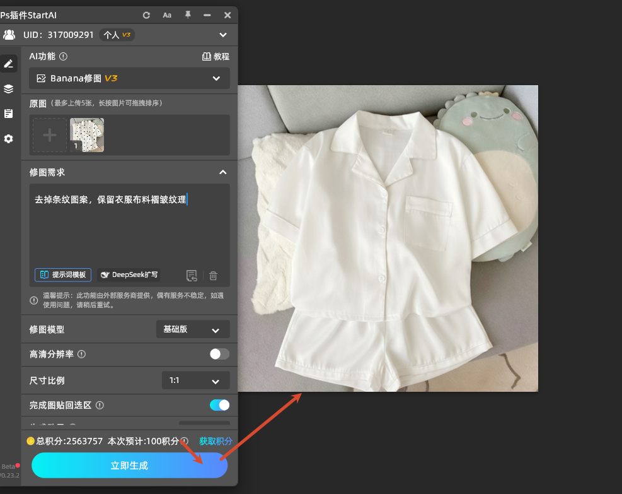The image size is (622, 494).
Task: Open 获取积分 to earn credits
Action: pyautogui.click(x=215, y=441)
